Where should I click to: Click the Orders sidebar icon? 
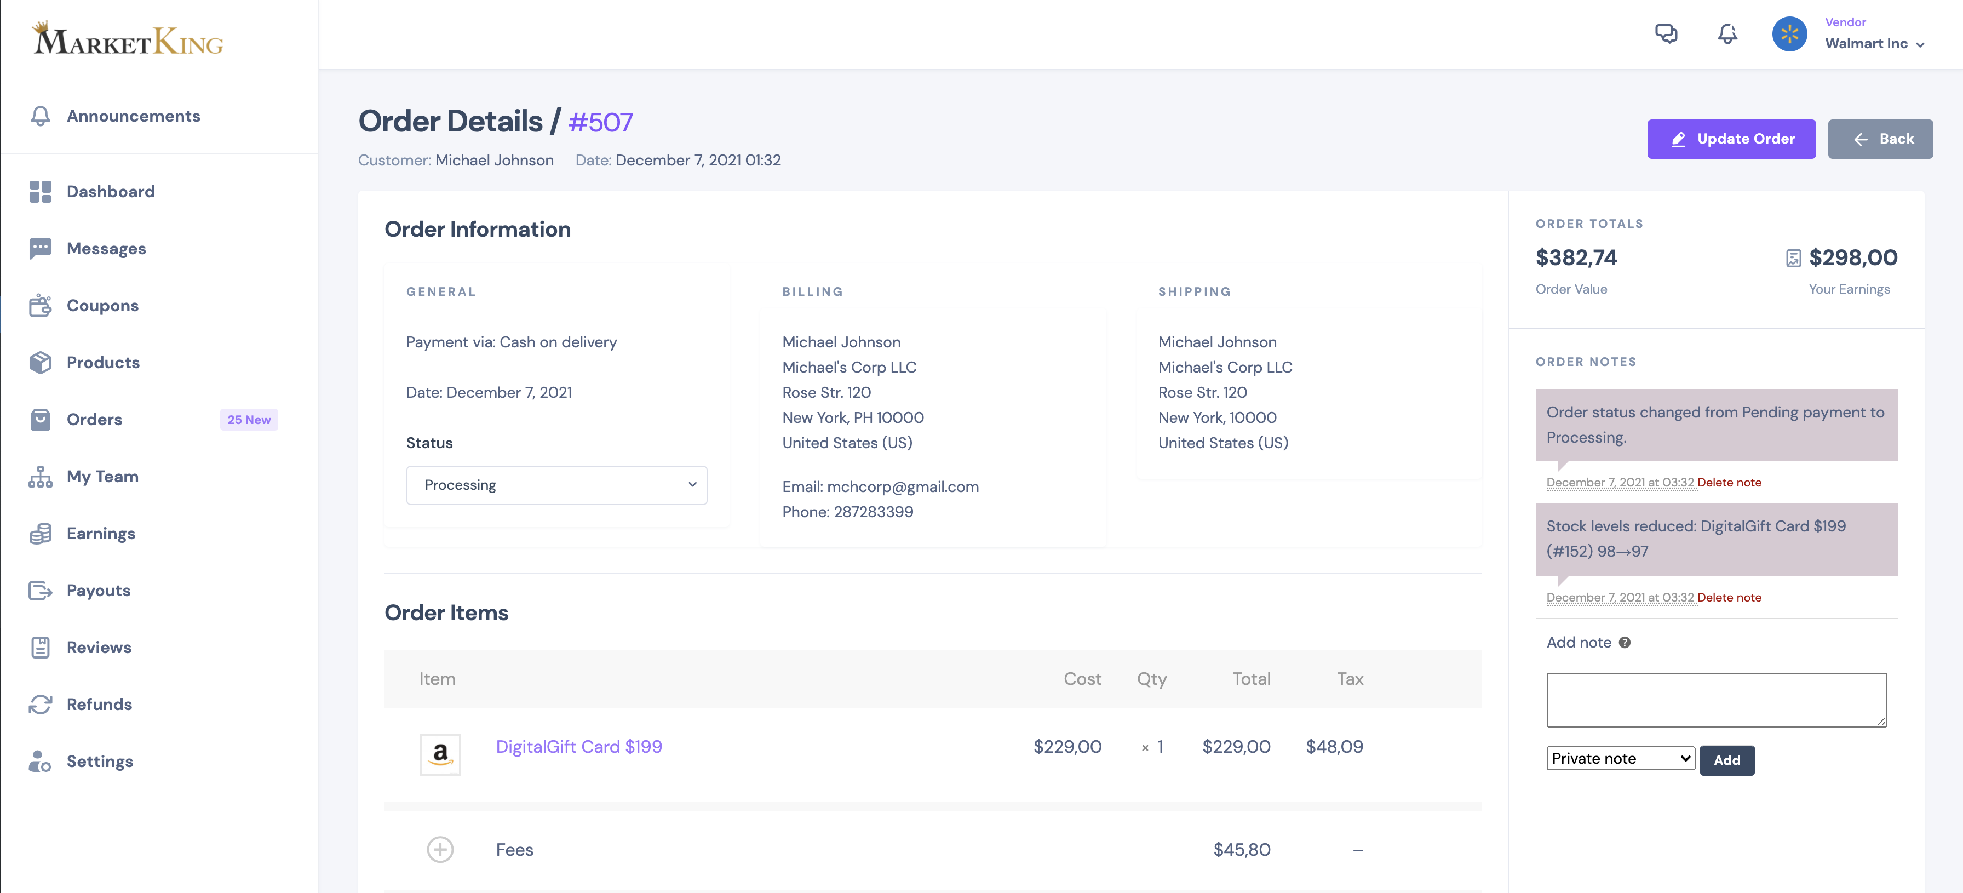[x=40, y=420]
